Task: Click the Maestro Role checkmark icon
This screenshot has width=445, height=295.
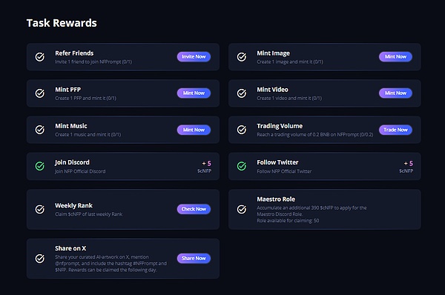Action: (242, 209)
